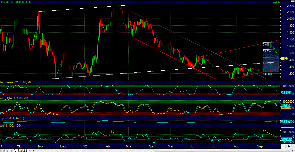Click the cyan value box showing 95,3405
Image resolution: width=295 pixels, height=152 pixels.
(286, 139)
